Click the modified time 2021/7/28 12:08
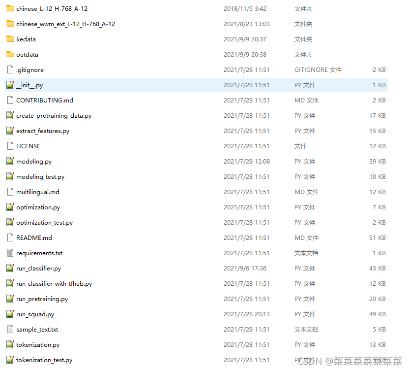 [246, 161]
